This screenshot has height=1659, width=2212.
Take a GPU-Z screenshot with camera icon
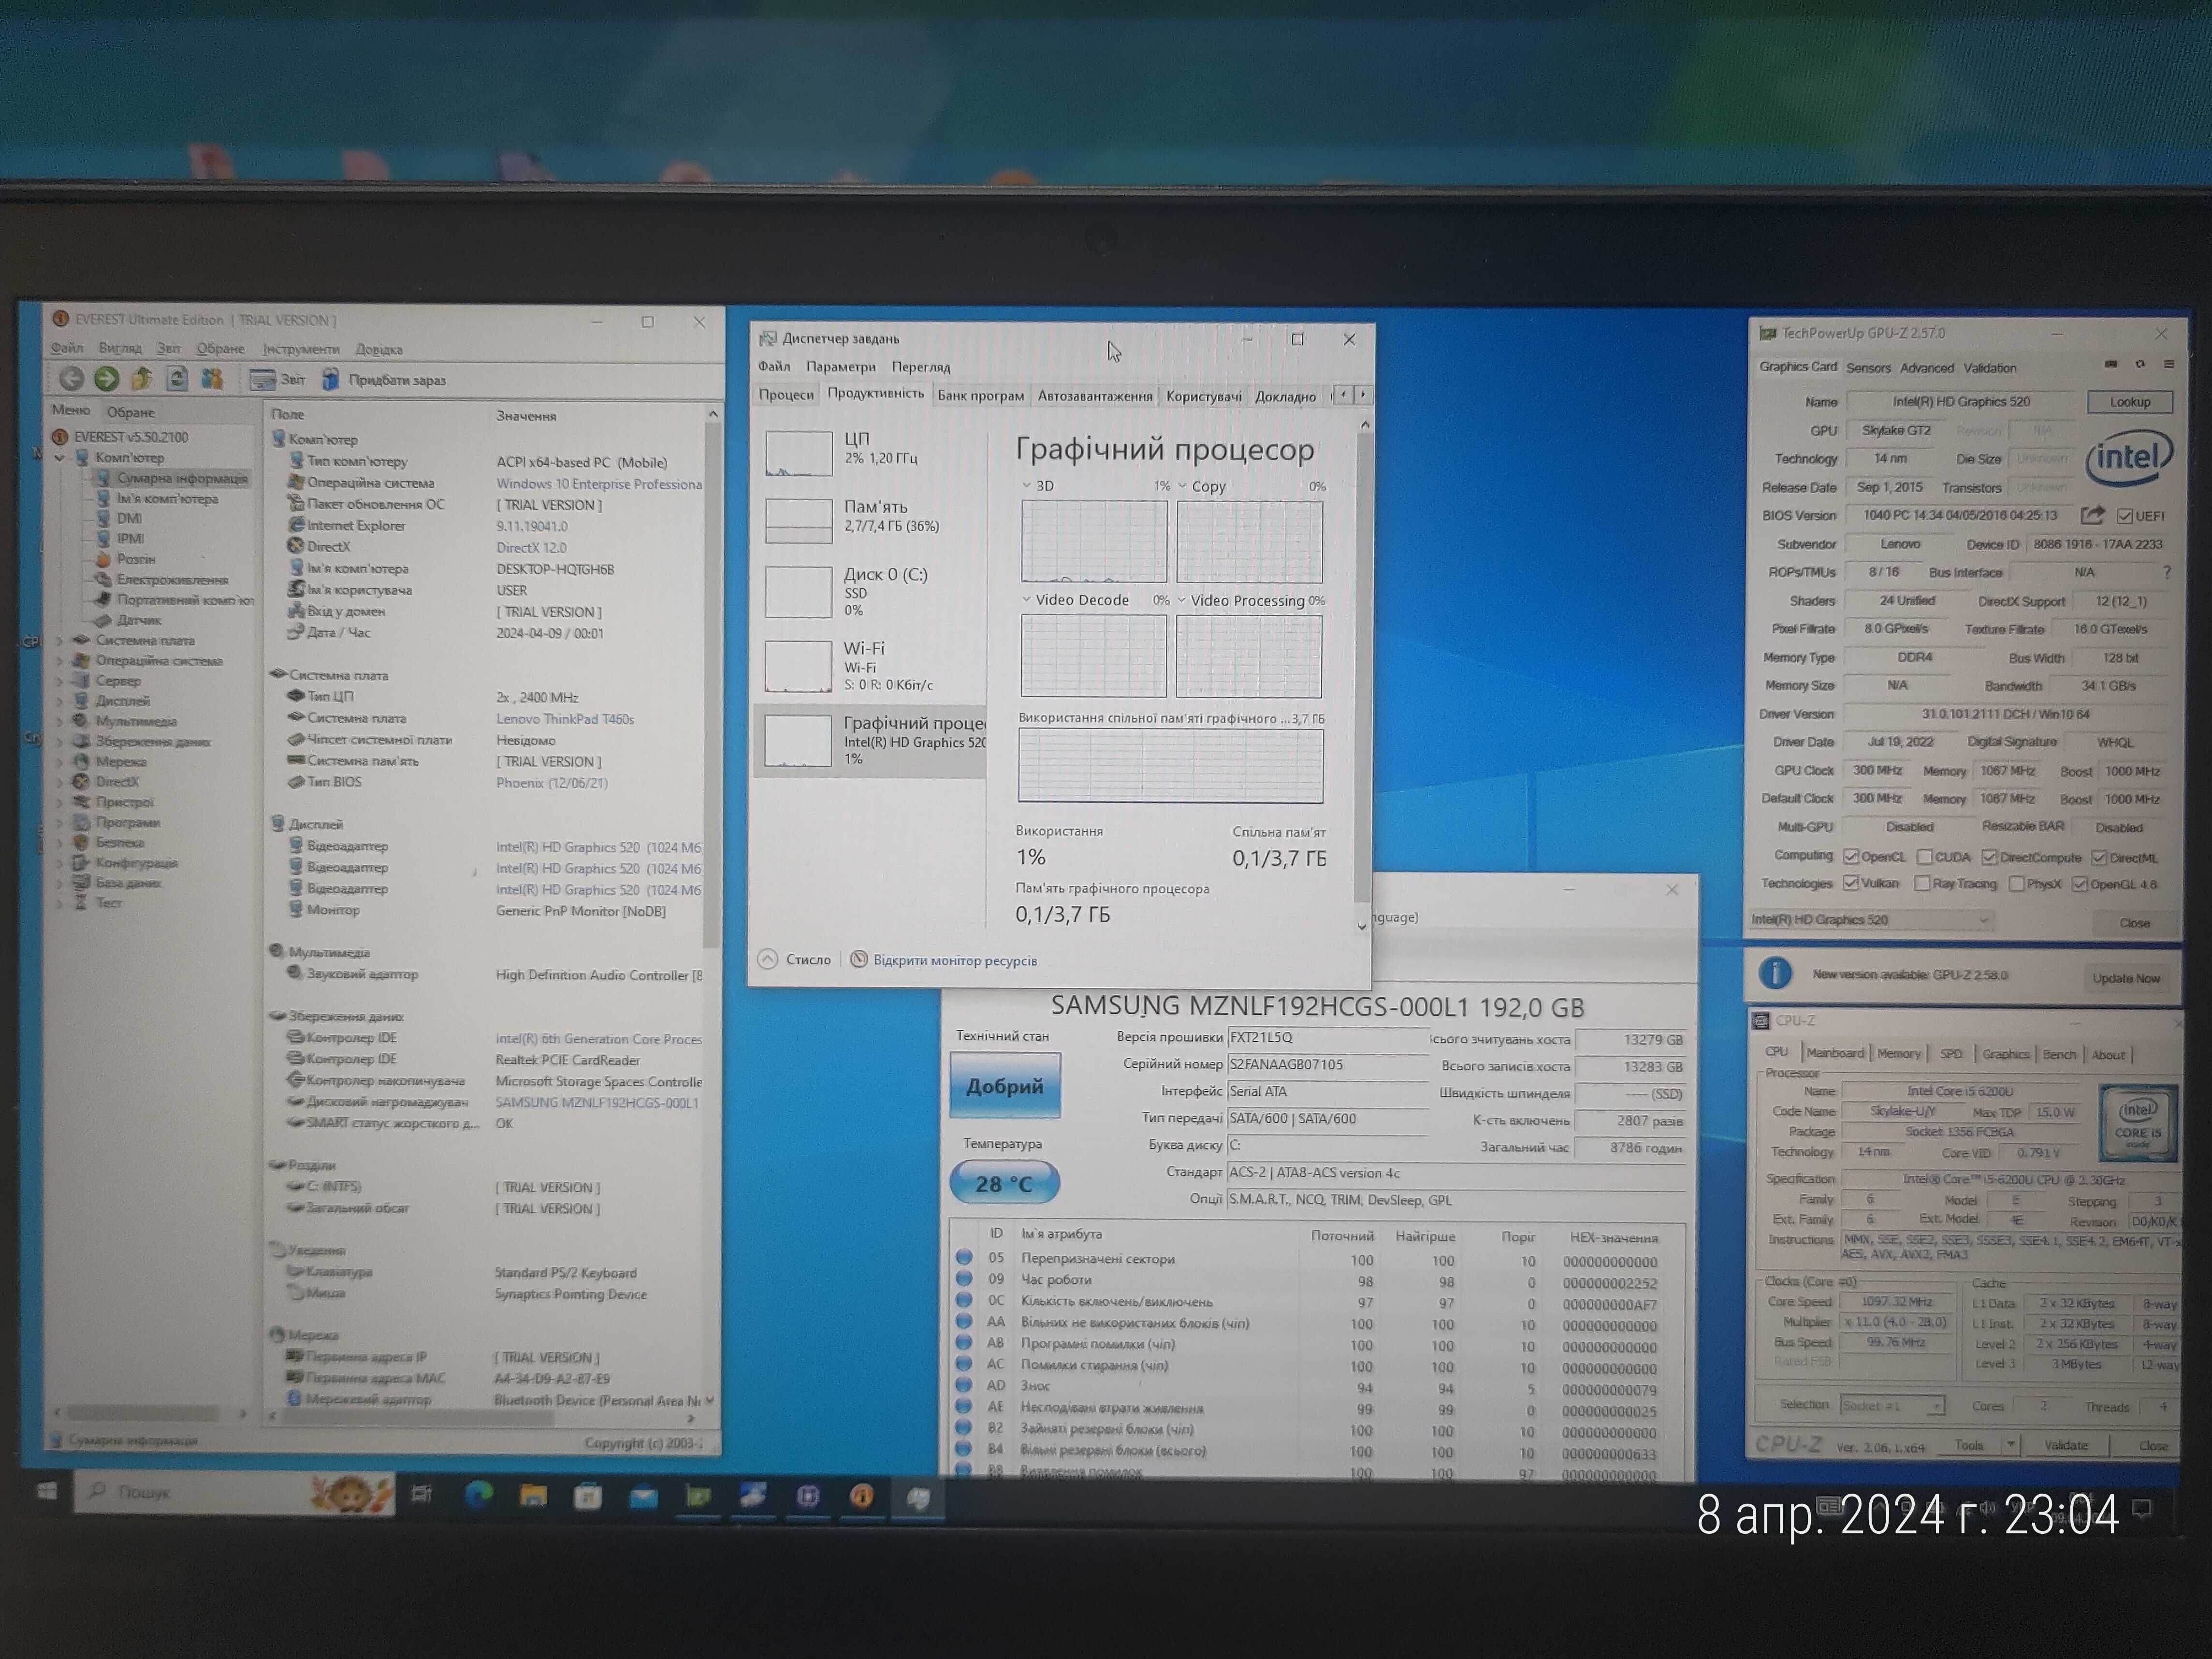click(2110, 364)
